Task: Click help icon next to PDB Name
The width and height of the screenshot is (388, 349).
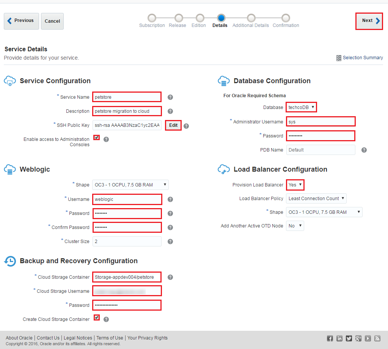Action: [364, 150]
